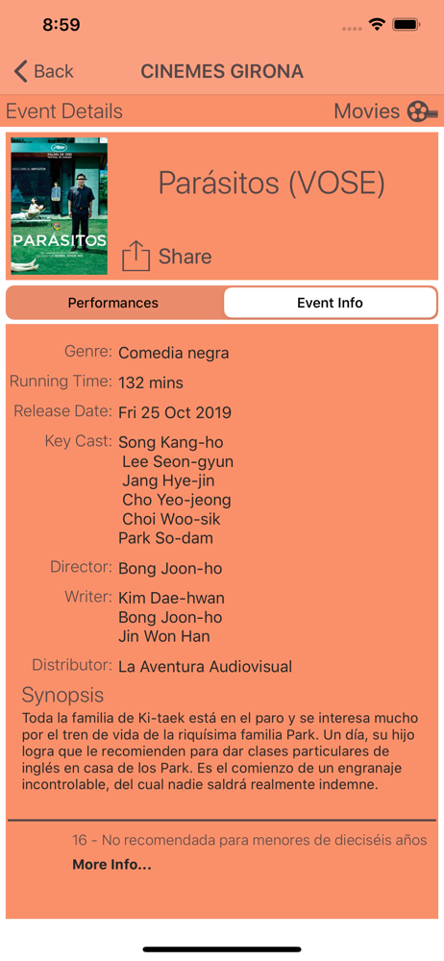Tap the CINEMES GIRONA header title
444x961 pixels.
[222, 71]
